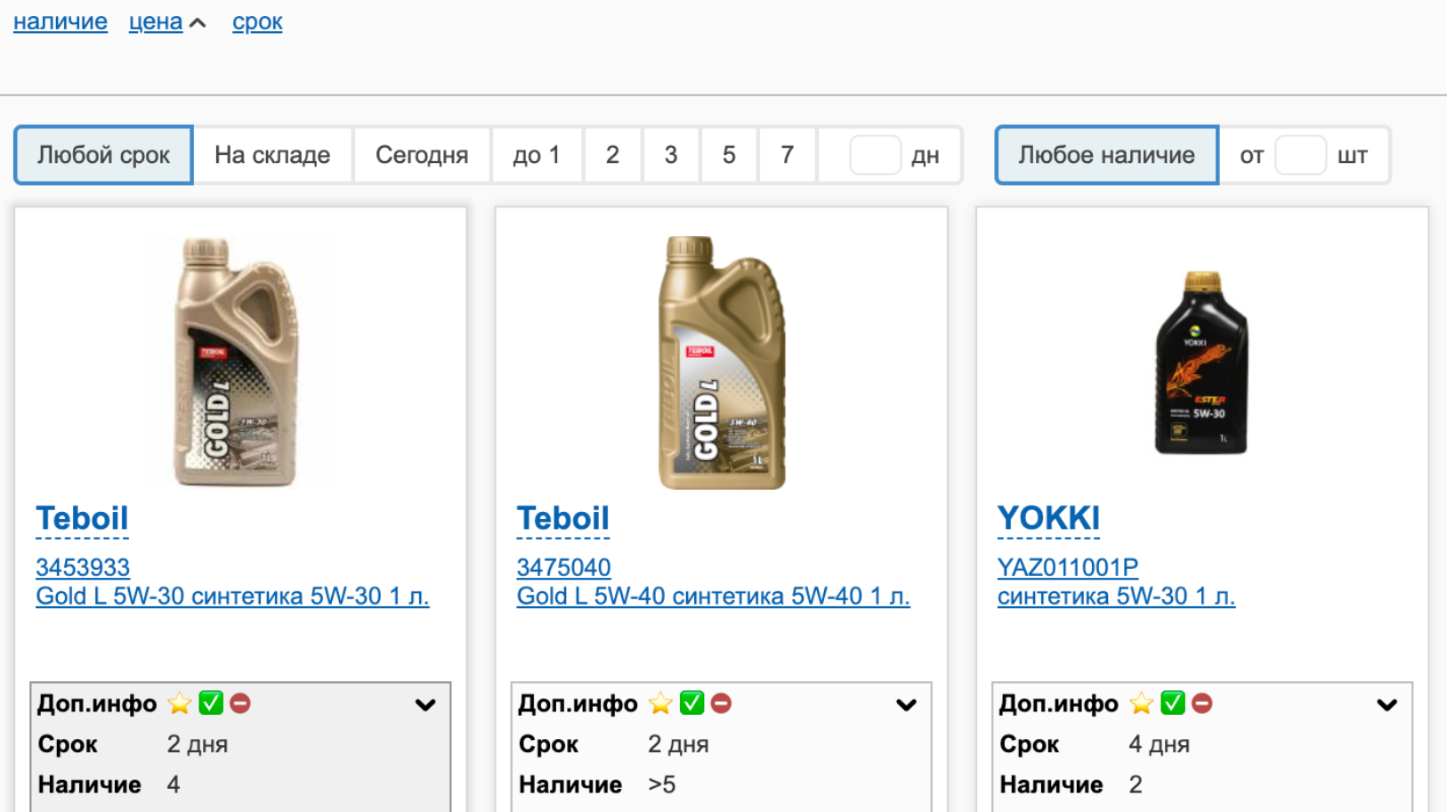Click star icon on Teboil 3453933 card

180,703
